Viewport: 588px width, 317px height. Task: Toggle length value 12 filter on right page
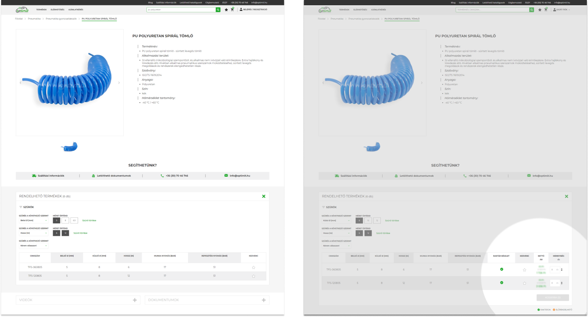[368, 233]
